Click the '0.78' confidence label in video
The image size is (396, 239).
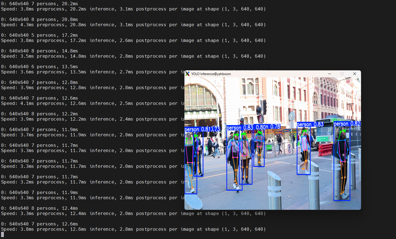click(x=275, y=127)
